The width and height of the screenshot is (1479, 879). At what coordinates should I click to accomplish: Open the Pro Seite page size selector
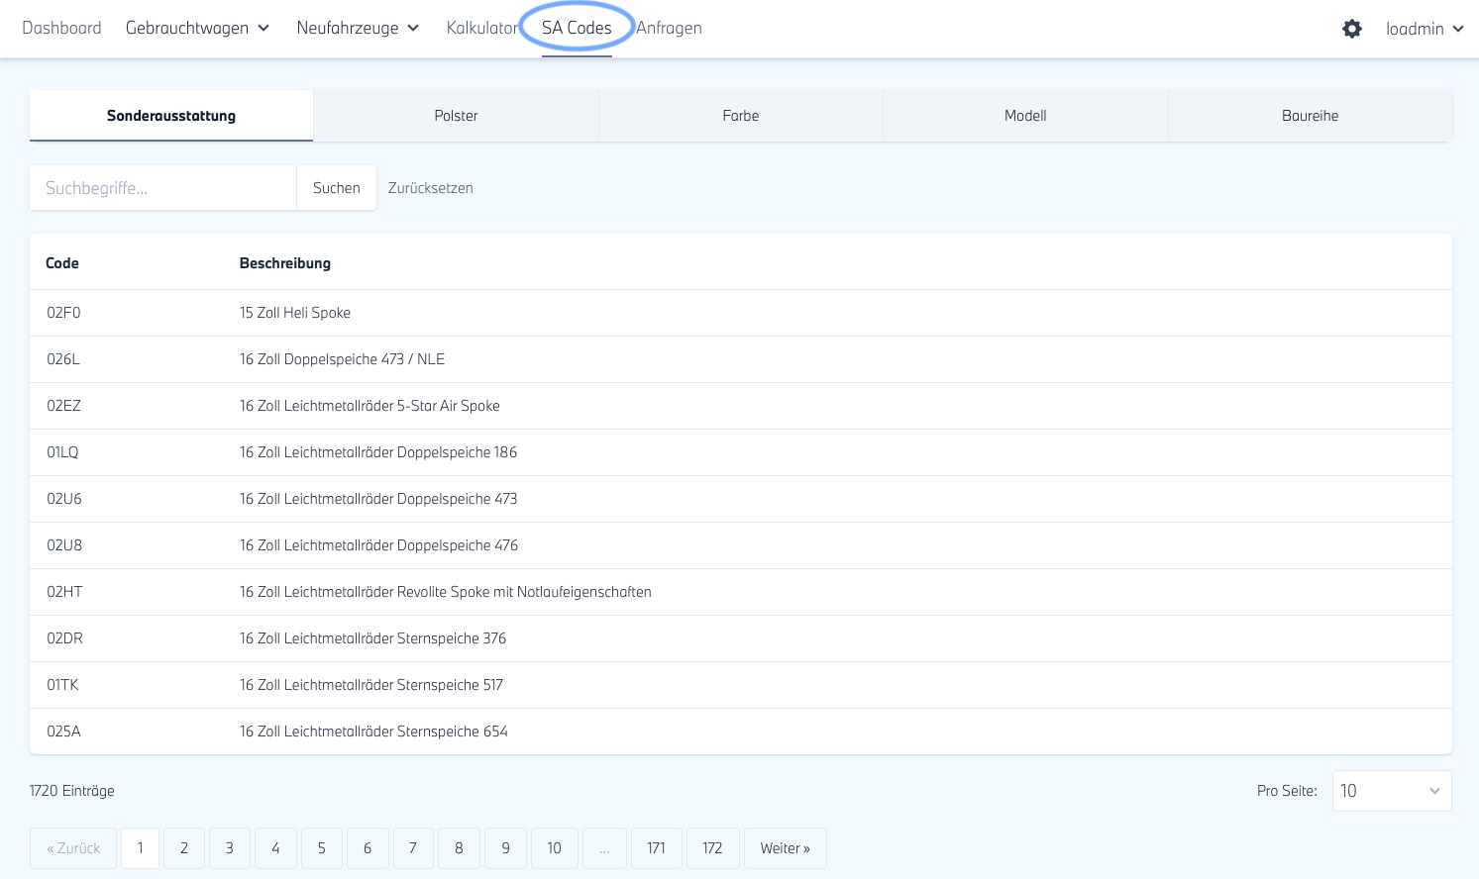click(x=1391, y=791)
